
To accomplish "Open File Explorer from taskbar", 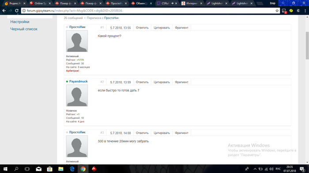I will tap(61, 169).
